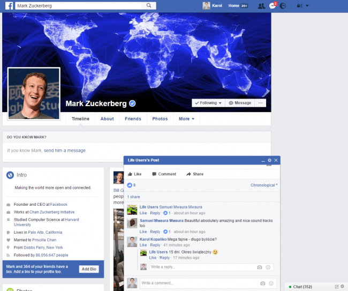
Task: Open the Chan Zuckerberg Initiative link
Action: tap(52, 212)
